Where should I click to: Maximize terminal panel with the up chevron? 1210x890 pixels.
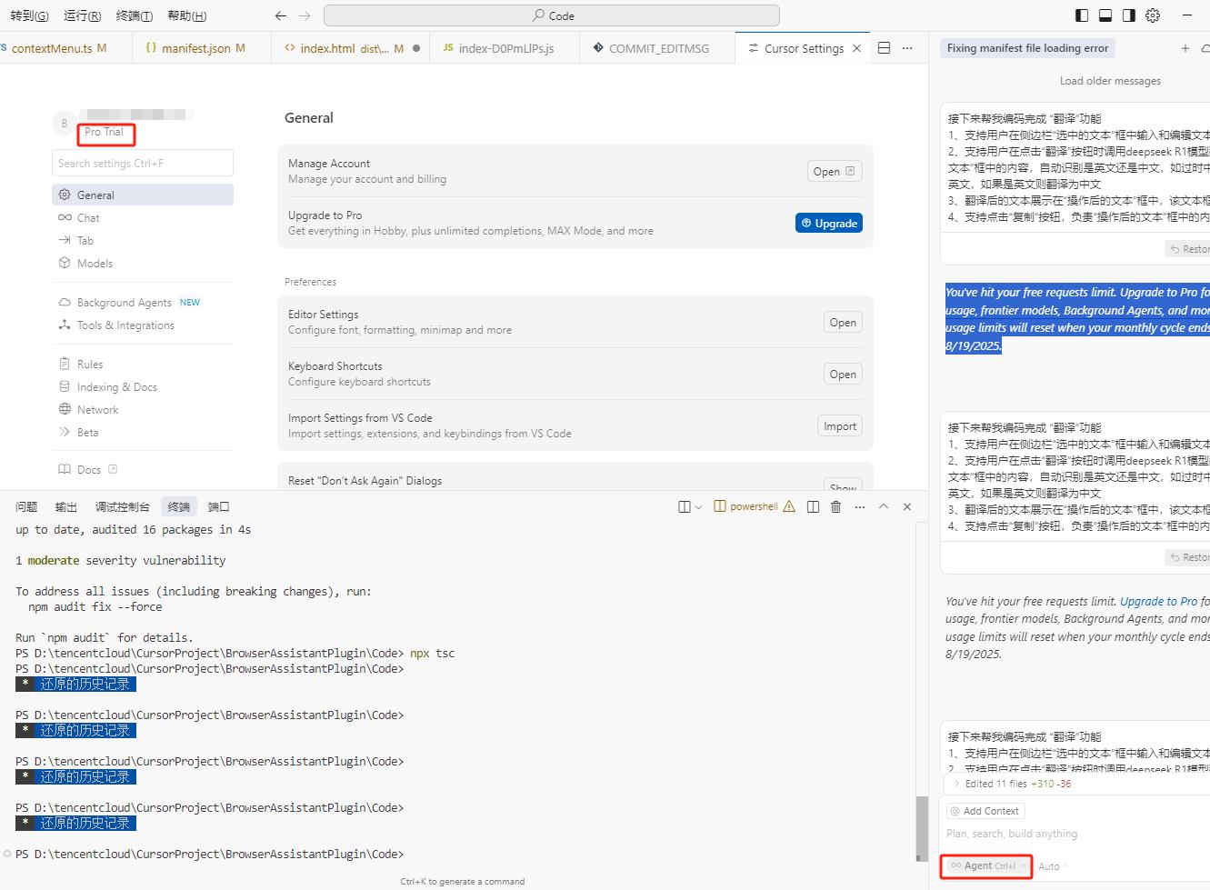pyautogui.click(x=883, y=506)
